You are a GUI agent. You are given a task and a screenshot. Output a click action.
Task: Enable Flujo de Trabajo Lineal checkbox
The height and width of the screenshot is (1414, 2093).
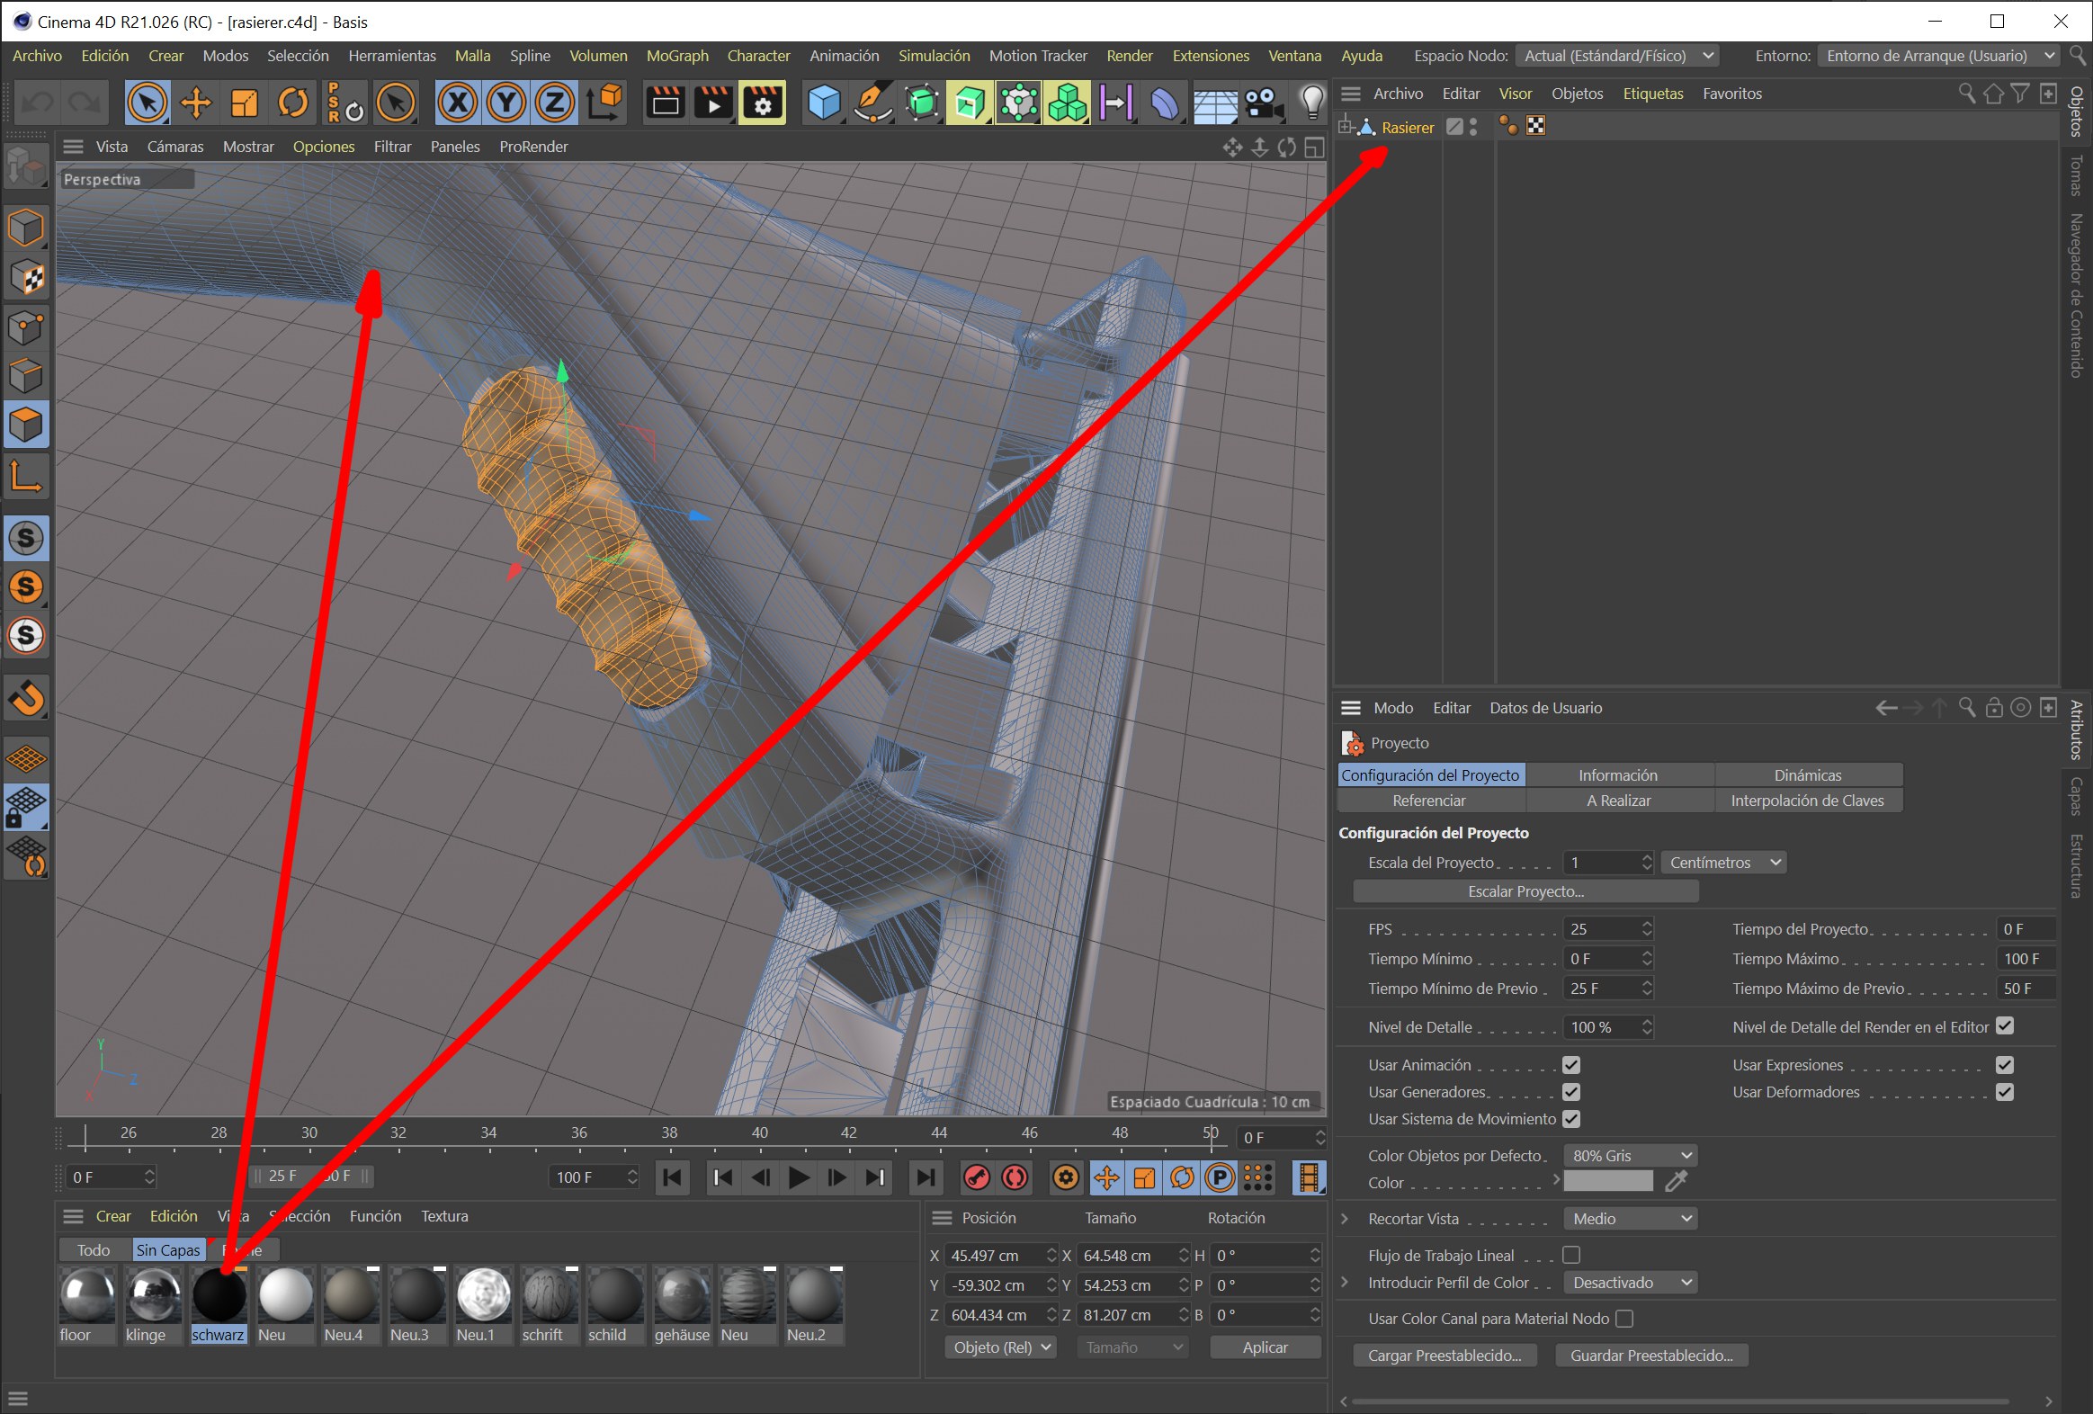1571,1255
